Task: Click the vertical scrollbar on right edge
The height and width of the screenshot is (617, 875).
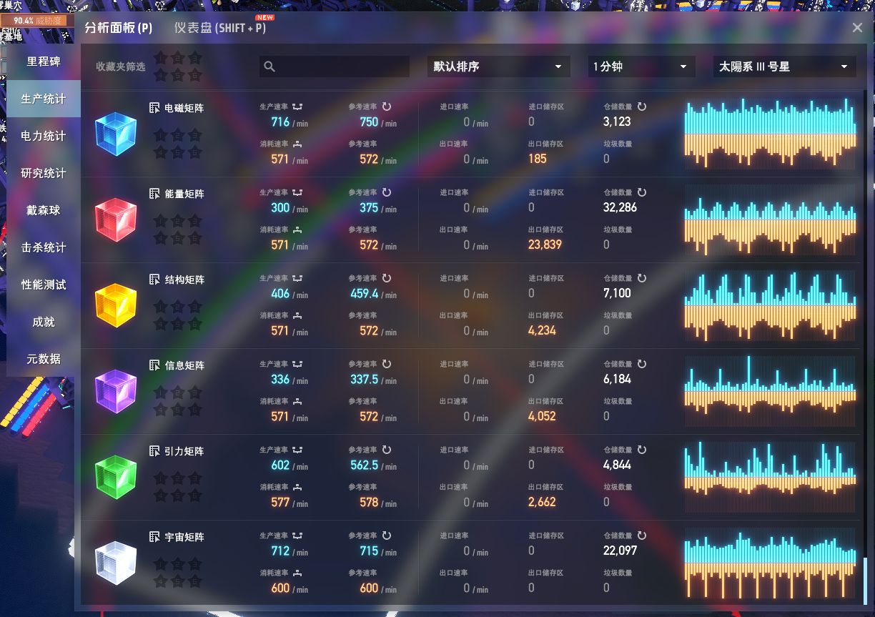Action: tap(866, 579)
